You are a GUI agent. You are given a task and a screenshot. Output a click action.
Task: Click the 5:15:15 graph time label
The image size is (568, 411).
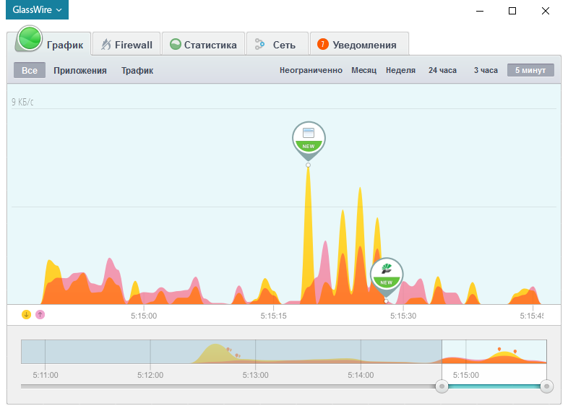click(273, 316)
